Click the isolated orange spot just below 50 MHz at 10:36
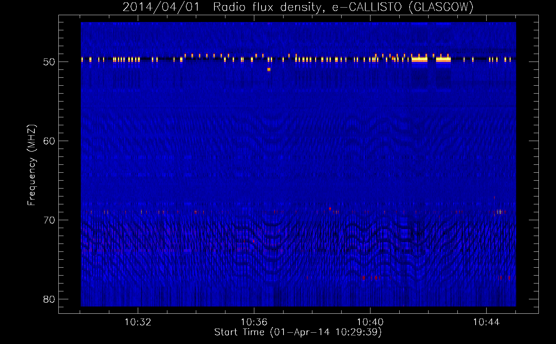This screenshot has width=556, height=344. click(x=269, y=69)
